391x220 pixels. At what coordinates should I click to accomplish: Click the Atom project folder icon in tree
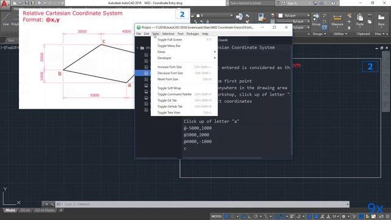142,48
